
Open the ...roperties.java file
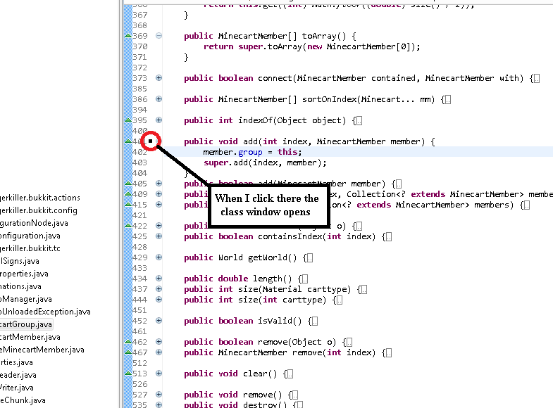[24, 274]
